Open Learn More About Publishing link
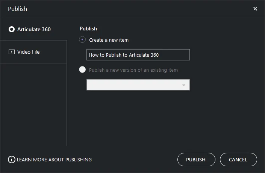The width and height of the screenshot is (265, 173). coord(50,159)
